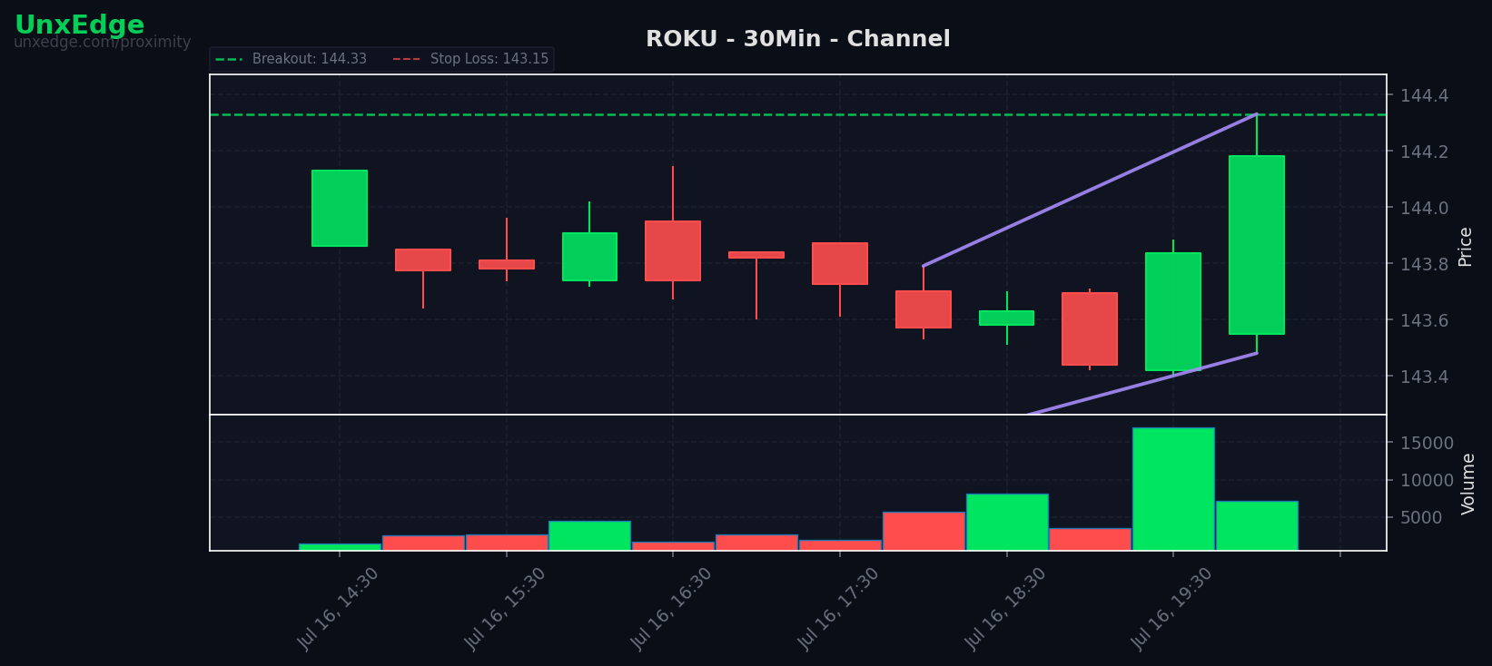Click the upper purple channel trendline
Viewport: 1492px width, 666px height.
pyautogui.click(x=1090, y=190)
